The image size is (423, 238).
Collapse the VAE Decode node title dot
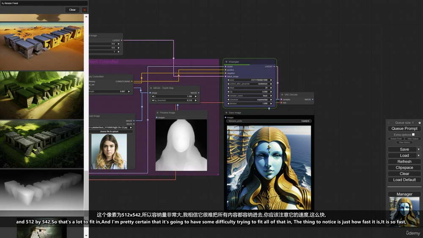282,95
